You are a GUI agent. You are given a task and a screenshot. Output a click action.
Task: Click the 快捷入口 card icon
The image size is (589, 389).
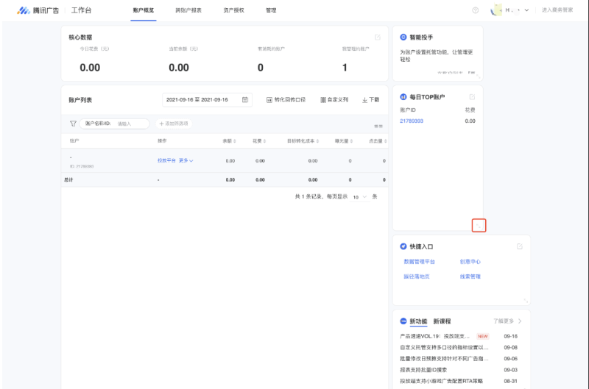403,246
